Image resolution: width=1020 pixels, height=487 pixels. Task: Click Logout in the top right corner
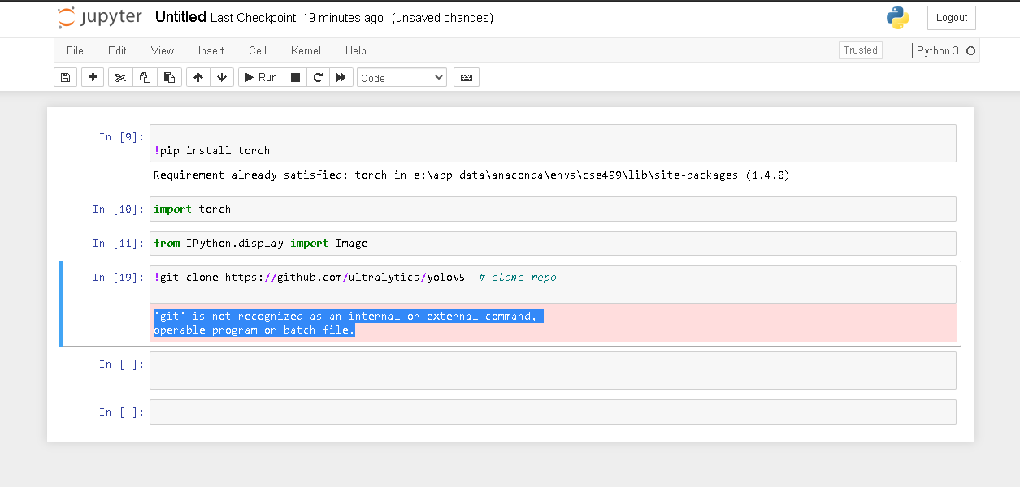(950, 17)
